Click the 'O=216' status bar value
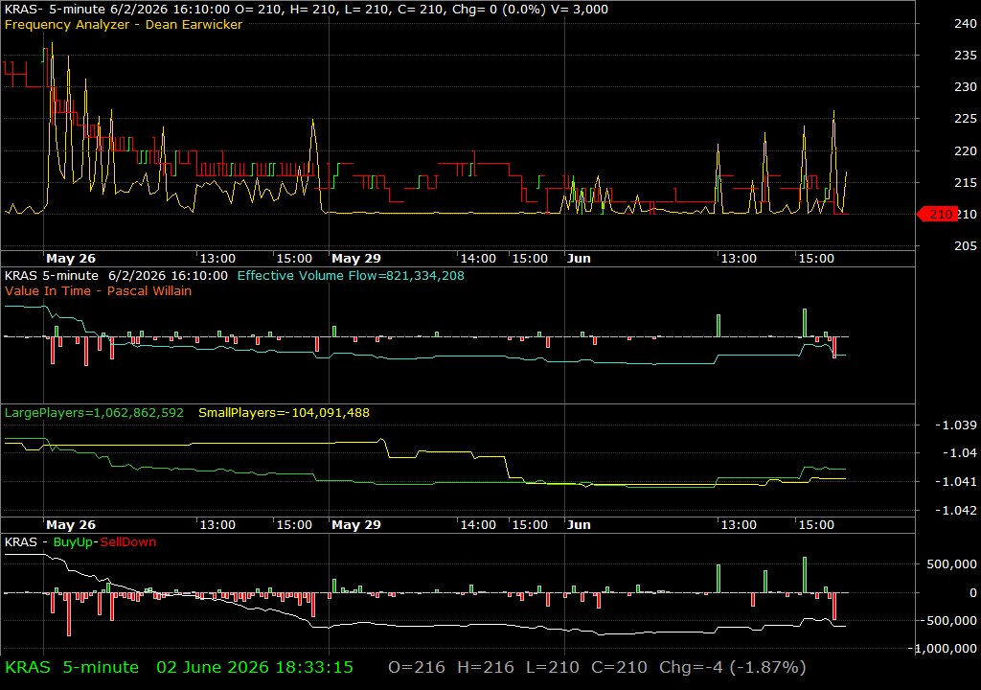 click(417, 667)
